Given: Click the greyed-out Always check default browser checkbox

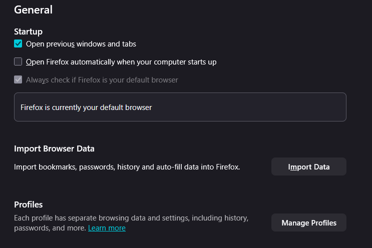Looking at the screenshot, I should coord(18,80).
